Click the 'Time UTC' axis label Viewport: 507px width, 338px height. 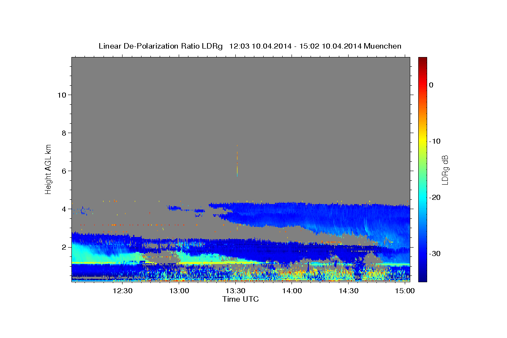(240, 299)
